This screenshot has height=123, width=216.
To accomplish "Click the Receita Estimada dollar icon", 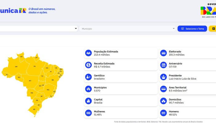I will click(x=89, y=65).
